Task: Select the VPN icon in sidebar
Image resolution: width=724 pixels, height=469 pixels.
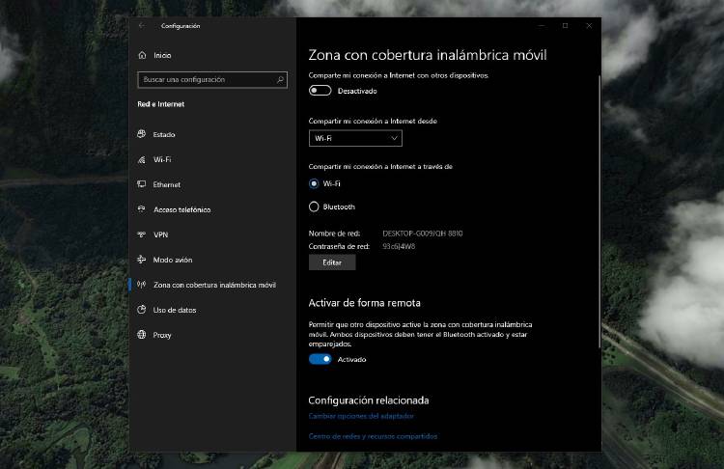Action: pos(142,234)
